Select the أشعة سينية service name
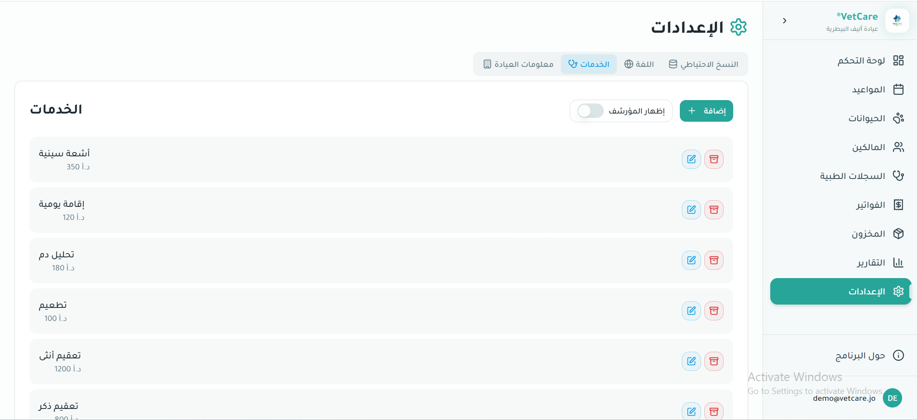Viewport: 917px width, 420px height. point(64,153)
